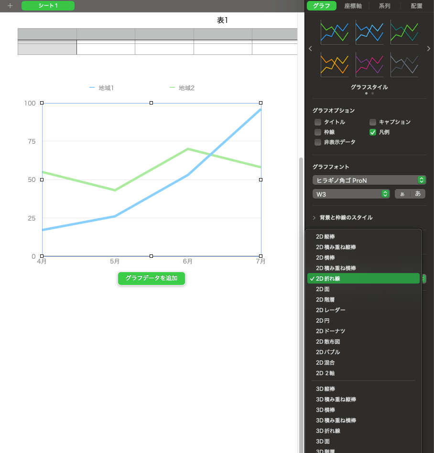This screenshot has height=453, width=434.
Task: Open the W3 font weight dropdown
Action: click(x=351, y=194)
